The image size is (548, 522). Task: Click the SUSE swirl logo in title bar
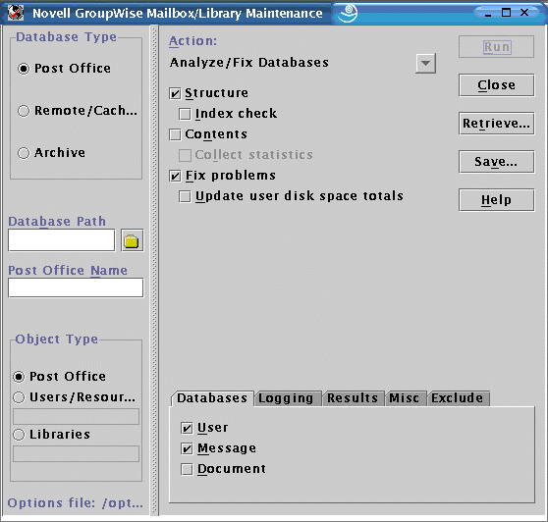click(x=347, y=14)
